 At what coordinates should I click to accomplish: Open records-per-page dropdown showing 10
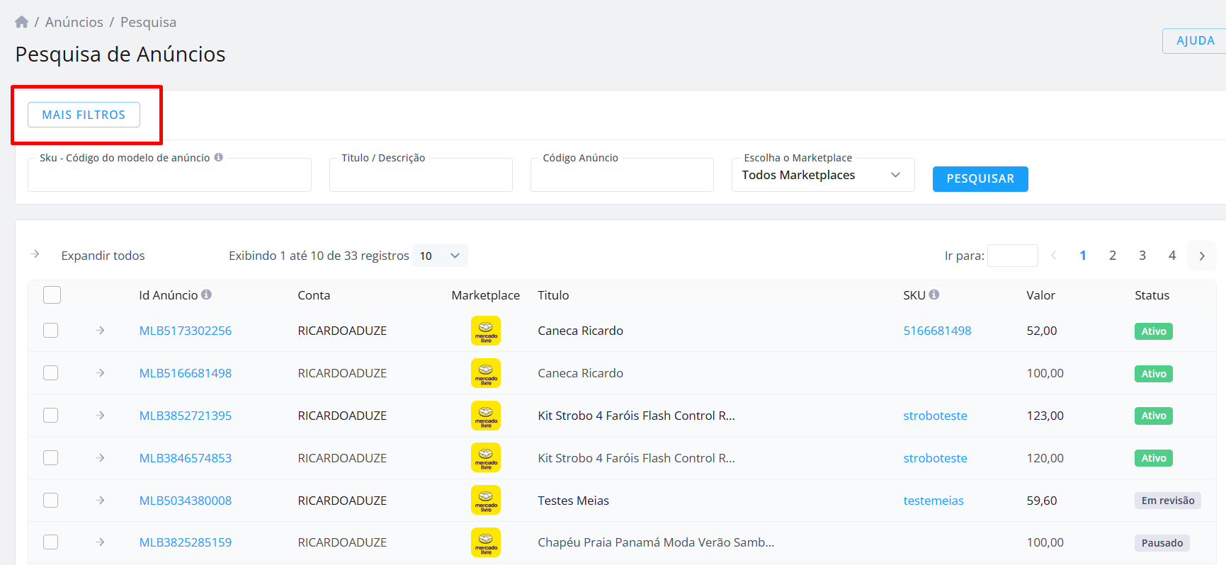[x=440, y=256]
